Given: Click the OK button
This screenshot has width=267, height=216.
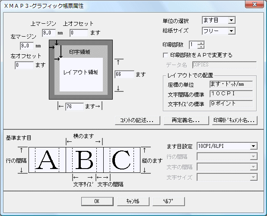Looking at the screenshot, I should (x=97, y=201).
